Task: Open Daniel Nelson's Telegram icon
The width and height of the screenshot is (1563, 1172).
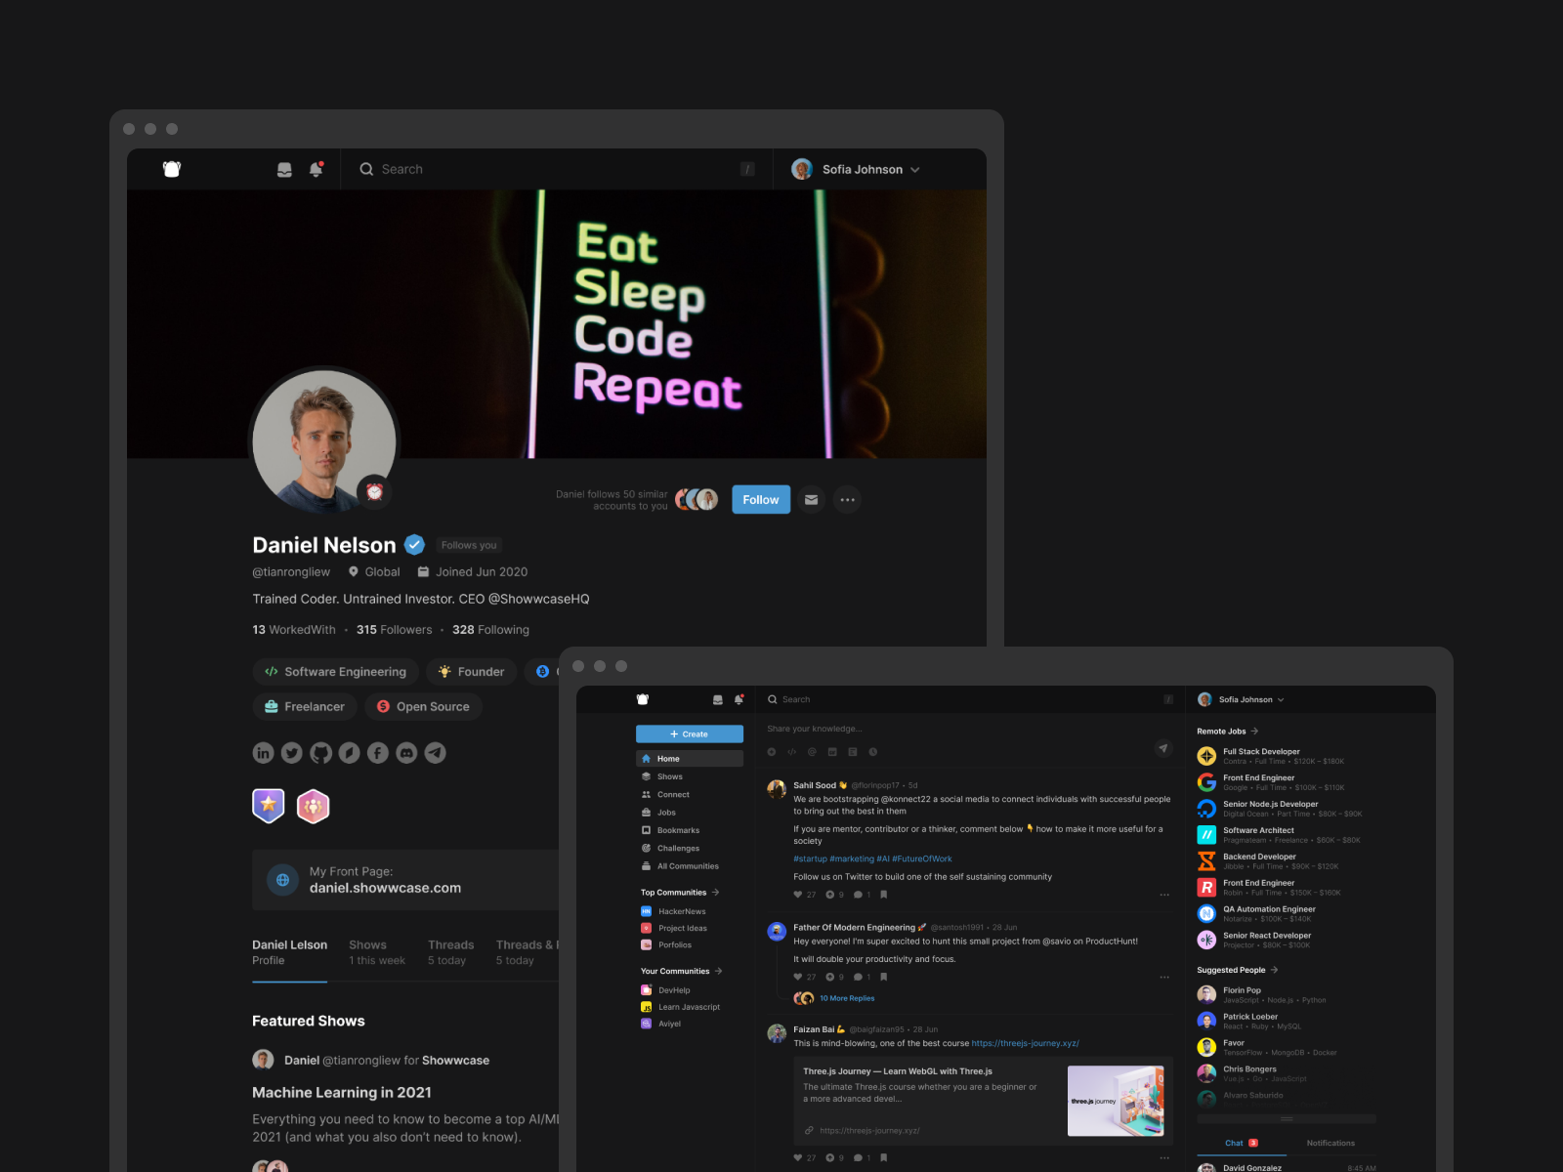Action: pos(435,753)
